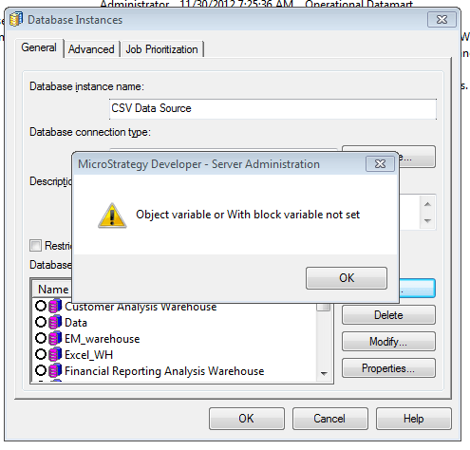Dismiss the error with its OK button
The height and width of the screenshot is (450, 470).
coord(347,278)
